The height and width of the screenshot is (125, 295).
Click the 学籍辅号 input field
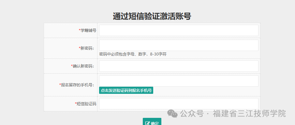pyautogui.click(x=179, y=31)
